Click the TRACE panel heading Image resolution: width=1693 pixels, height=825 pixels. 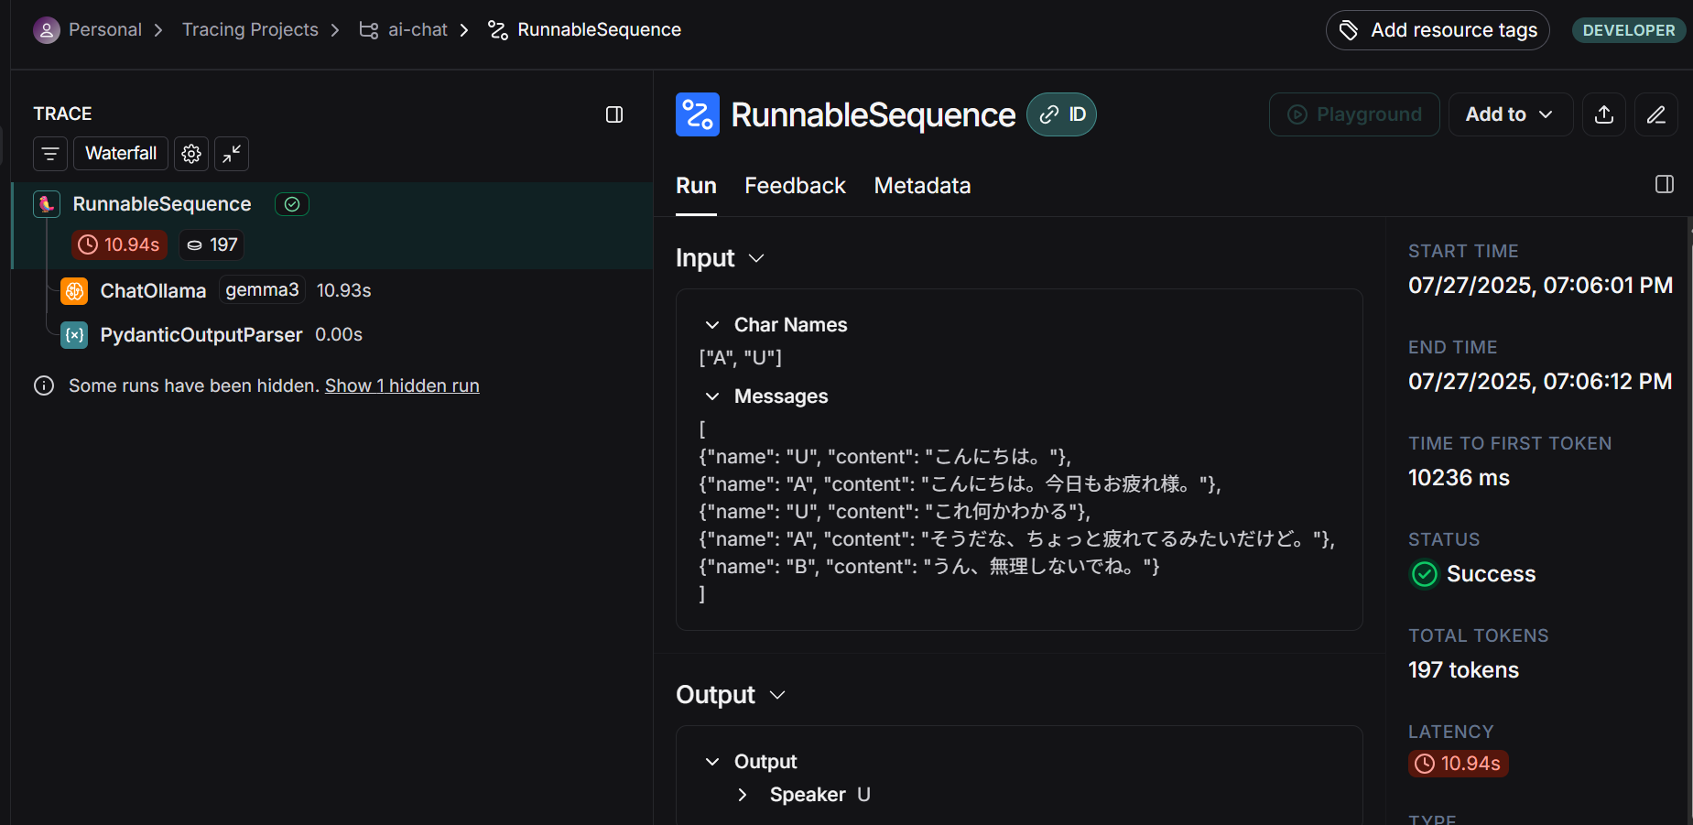click(62, 114)
